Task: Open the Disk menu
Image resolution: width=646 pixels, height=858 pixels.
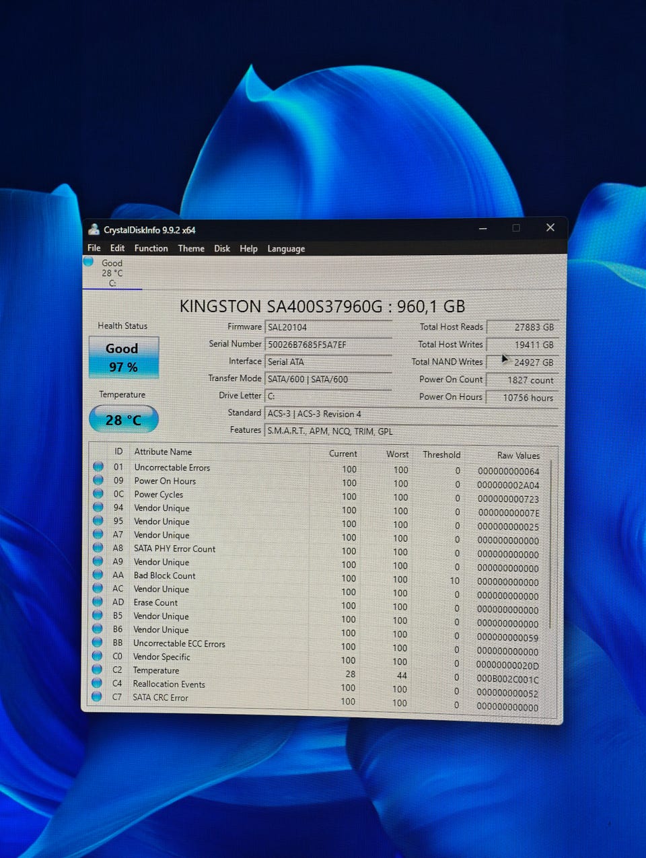Action: (222, 248)
